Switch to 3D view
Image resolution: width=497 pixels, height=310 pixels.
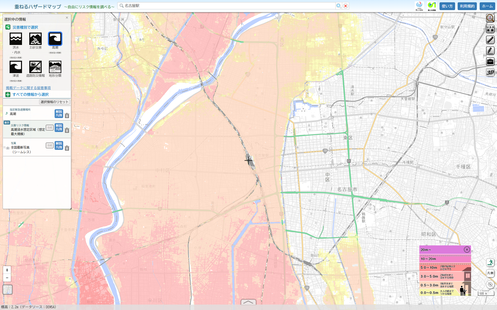(x=490, y=72)
